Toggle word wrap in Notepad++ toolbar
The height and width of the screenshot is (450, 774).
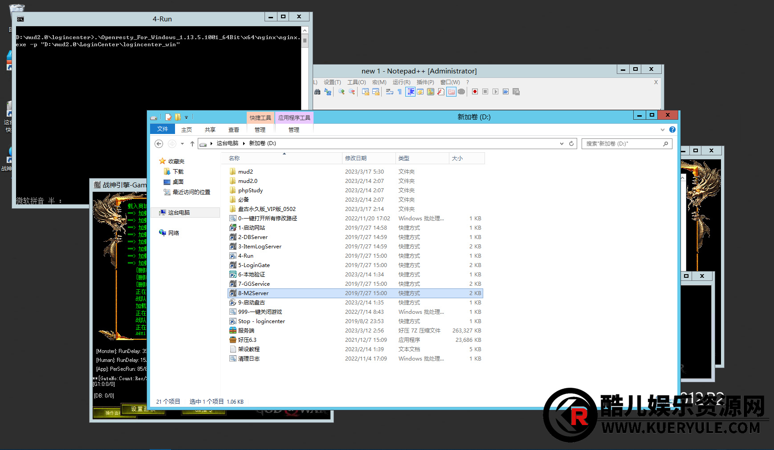389,92
